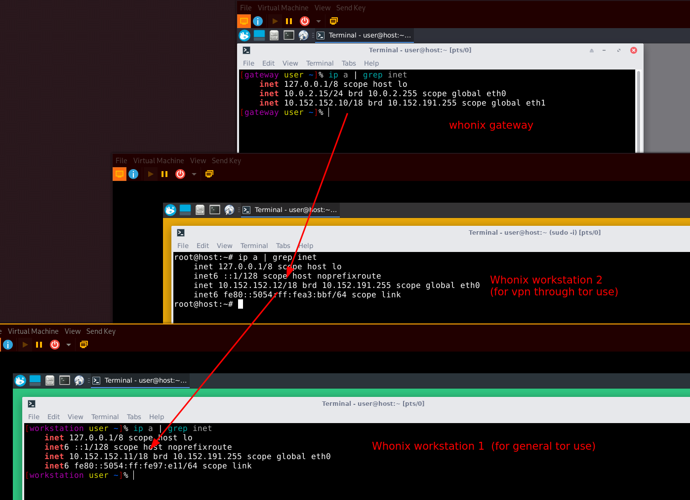Select Terminal taskbar entry in gateway panel
Screen dimensions: 690x500
364,36
